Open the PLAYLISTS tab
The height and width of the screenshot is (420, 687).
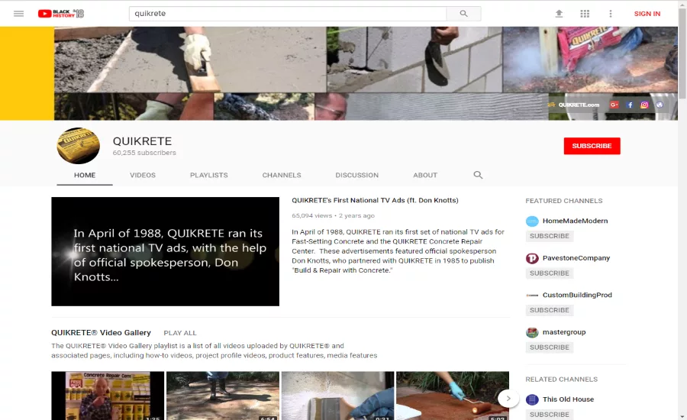[209, 175]
